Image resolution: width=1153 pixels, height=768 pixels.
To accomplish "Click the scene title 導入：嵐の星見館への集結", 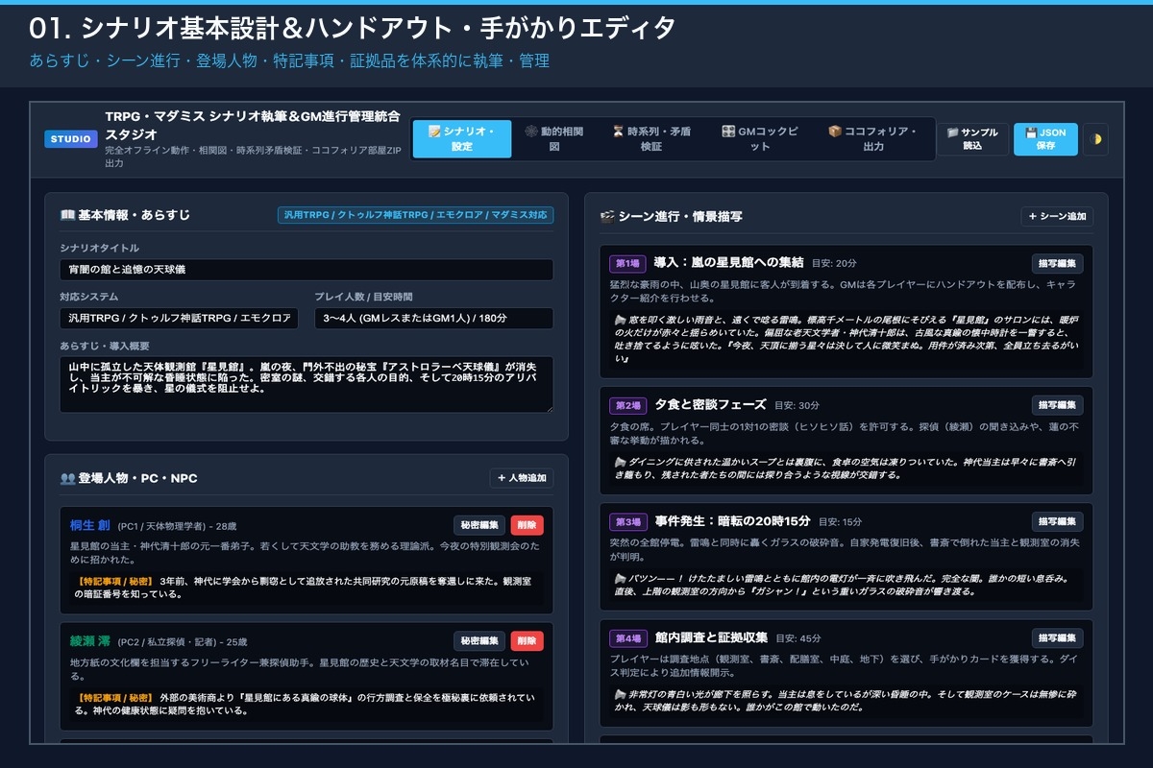I will 729,263.
